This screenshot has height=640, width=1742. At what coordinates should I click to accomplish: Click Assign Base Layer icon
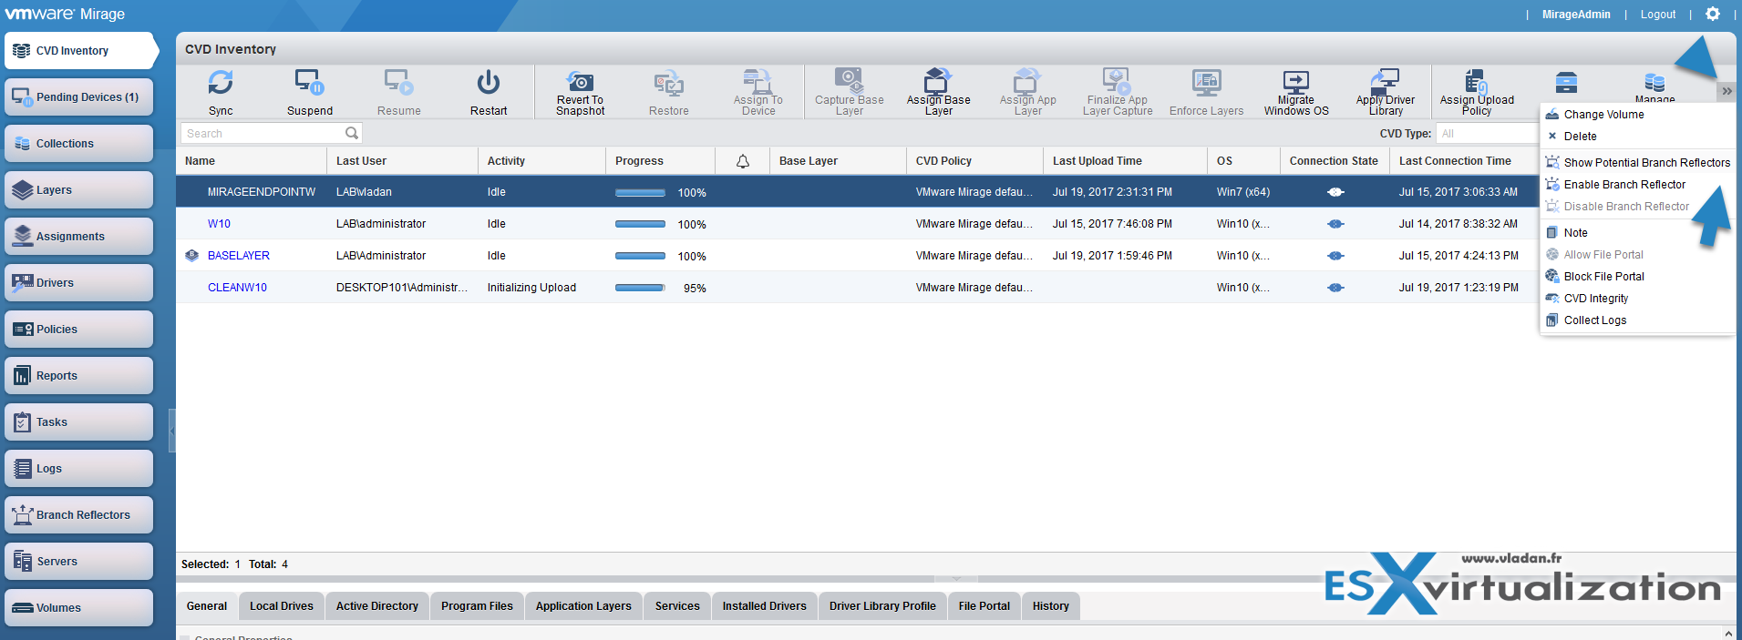(937, 80)
